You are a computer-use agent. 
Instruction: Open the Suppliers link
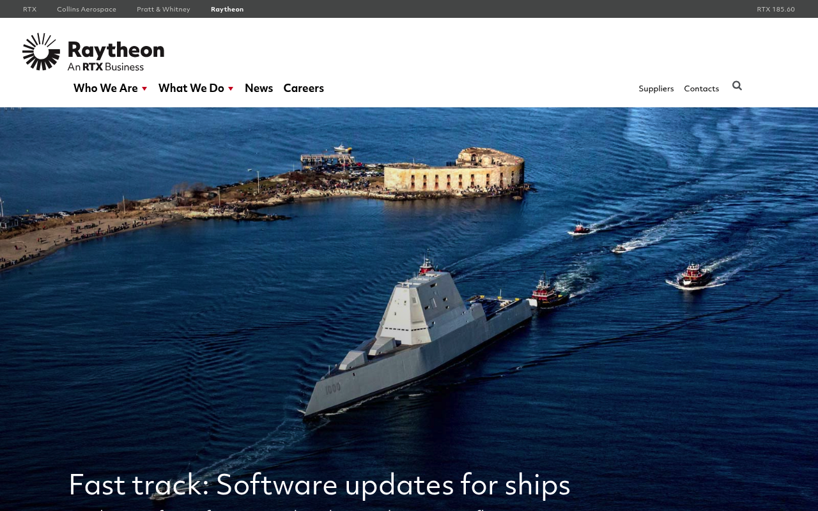pos(656,89)
